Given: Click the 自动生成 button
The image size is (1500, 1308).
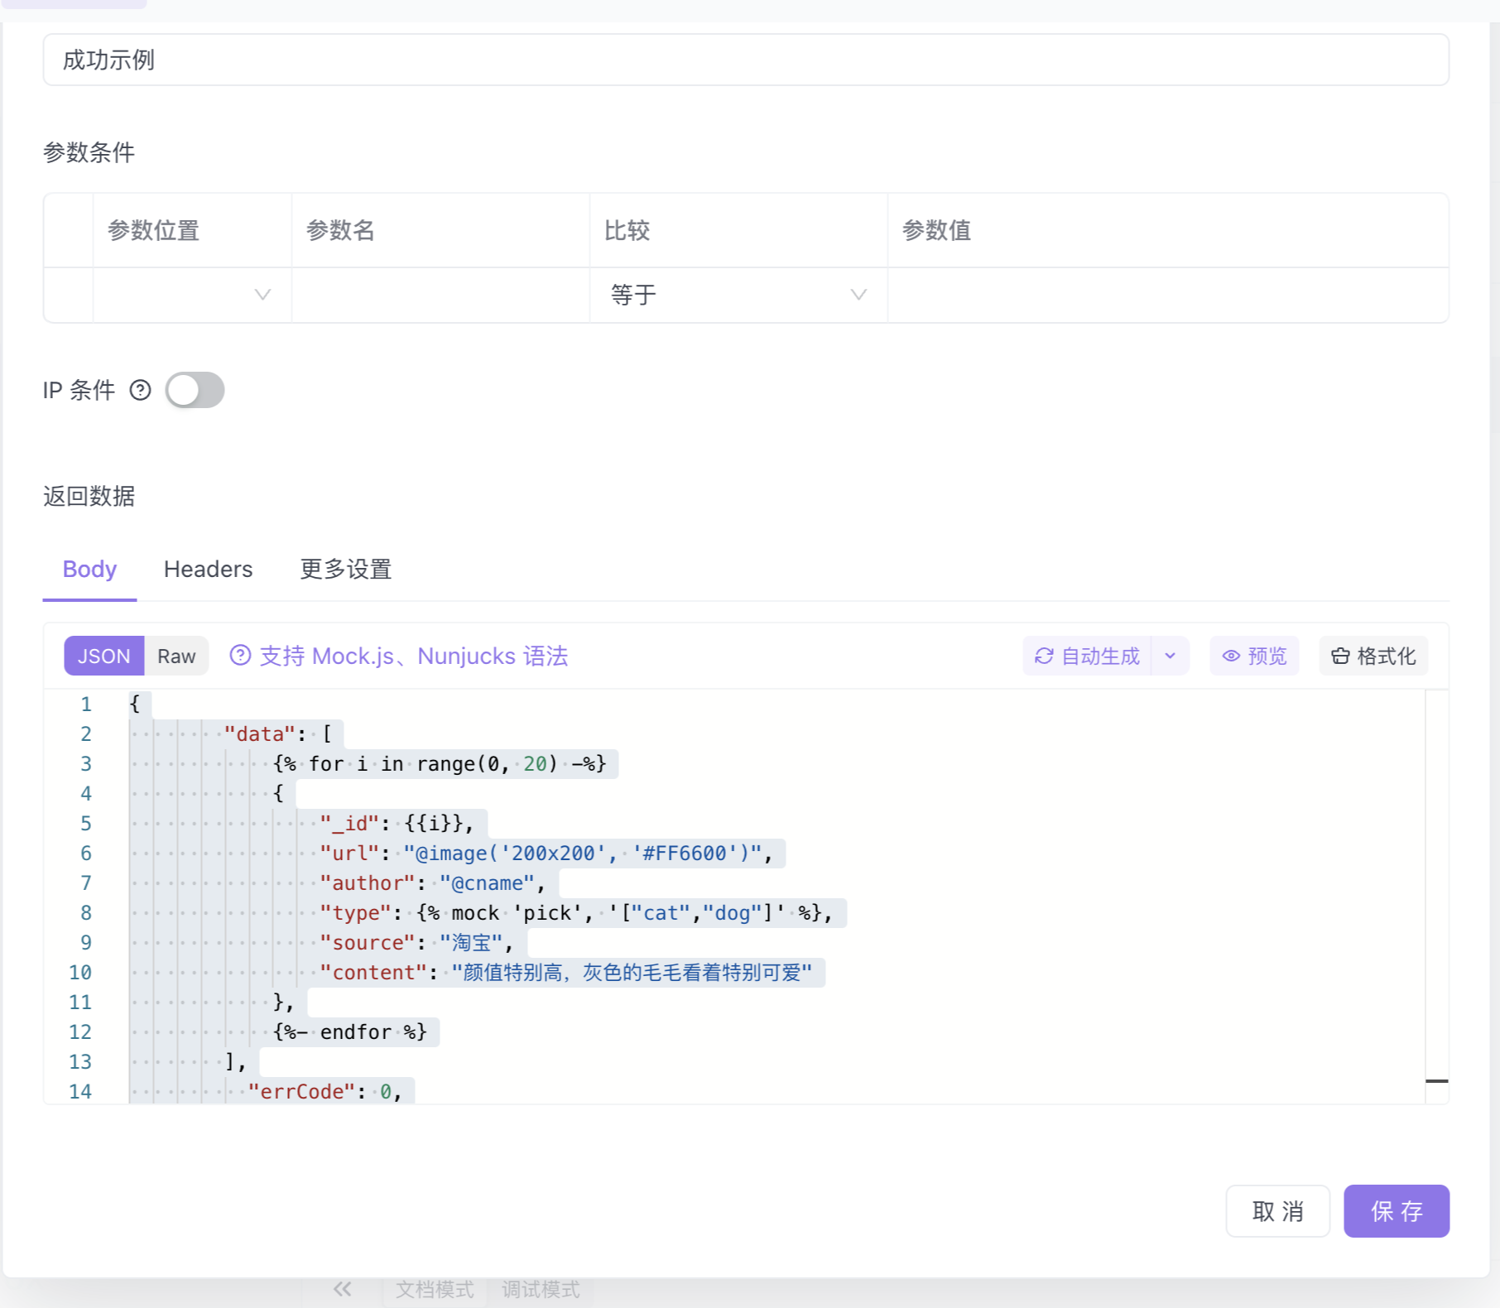Looking at the screenshot, I should pyautogui.click(x=1087, y=656).
